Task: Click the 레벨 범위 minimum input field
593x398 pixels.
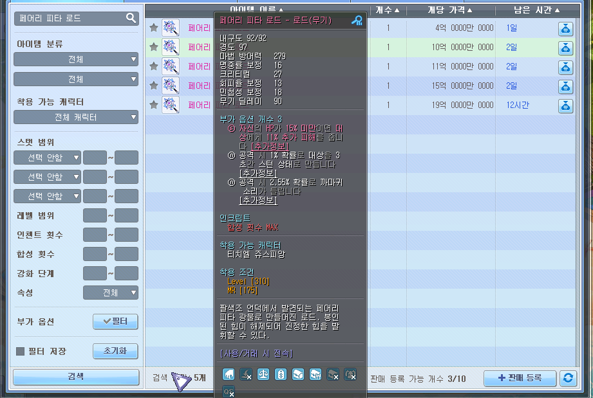Action: (x=95, y=215)
